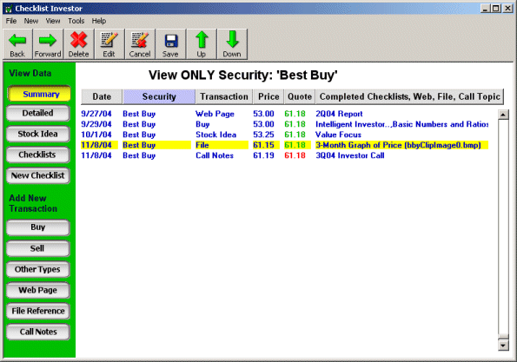Click the Save floppy disk icon
517x362 pixels.
point(171,41)
